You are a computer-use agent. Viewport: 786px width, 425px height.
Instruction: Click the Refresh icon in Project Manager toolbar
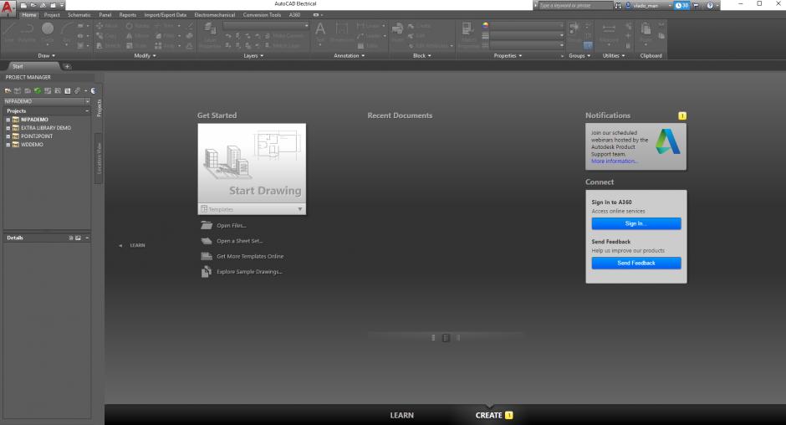(x=38, y=91)
